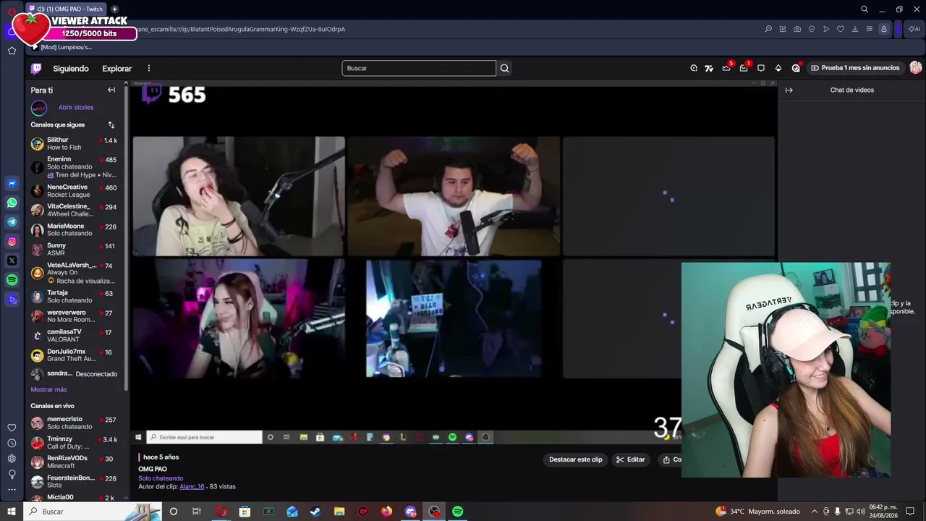The image size is (926, 521).
Task: Go to the Twitch home logo
Action: point(36,69)
